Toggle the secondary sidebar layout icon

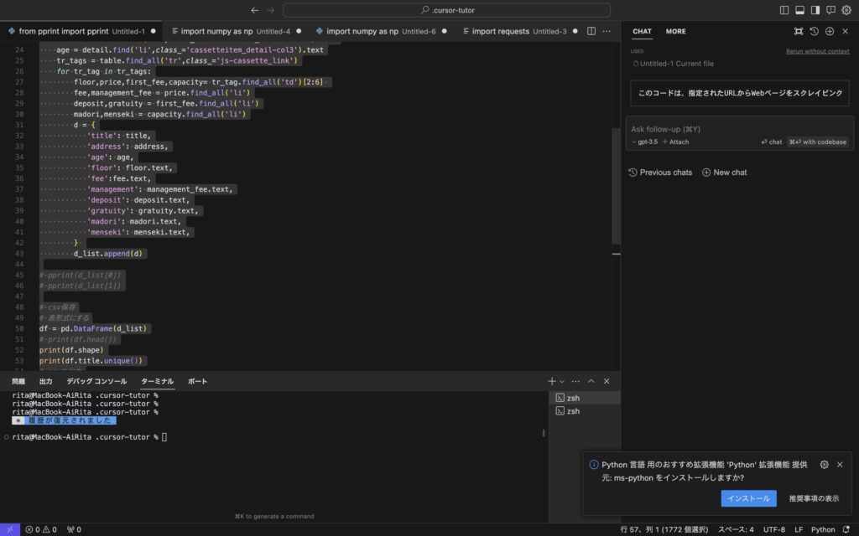pyautogui.click(x=815, y=10)
